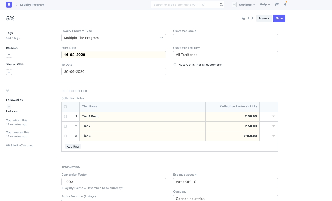Add a review with plus icon

pos(9,55)
